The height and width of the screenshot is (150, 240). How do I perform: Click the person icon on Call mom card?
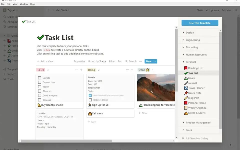(x=90, y=113)
